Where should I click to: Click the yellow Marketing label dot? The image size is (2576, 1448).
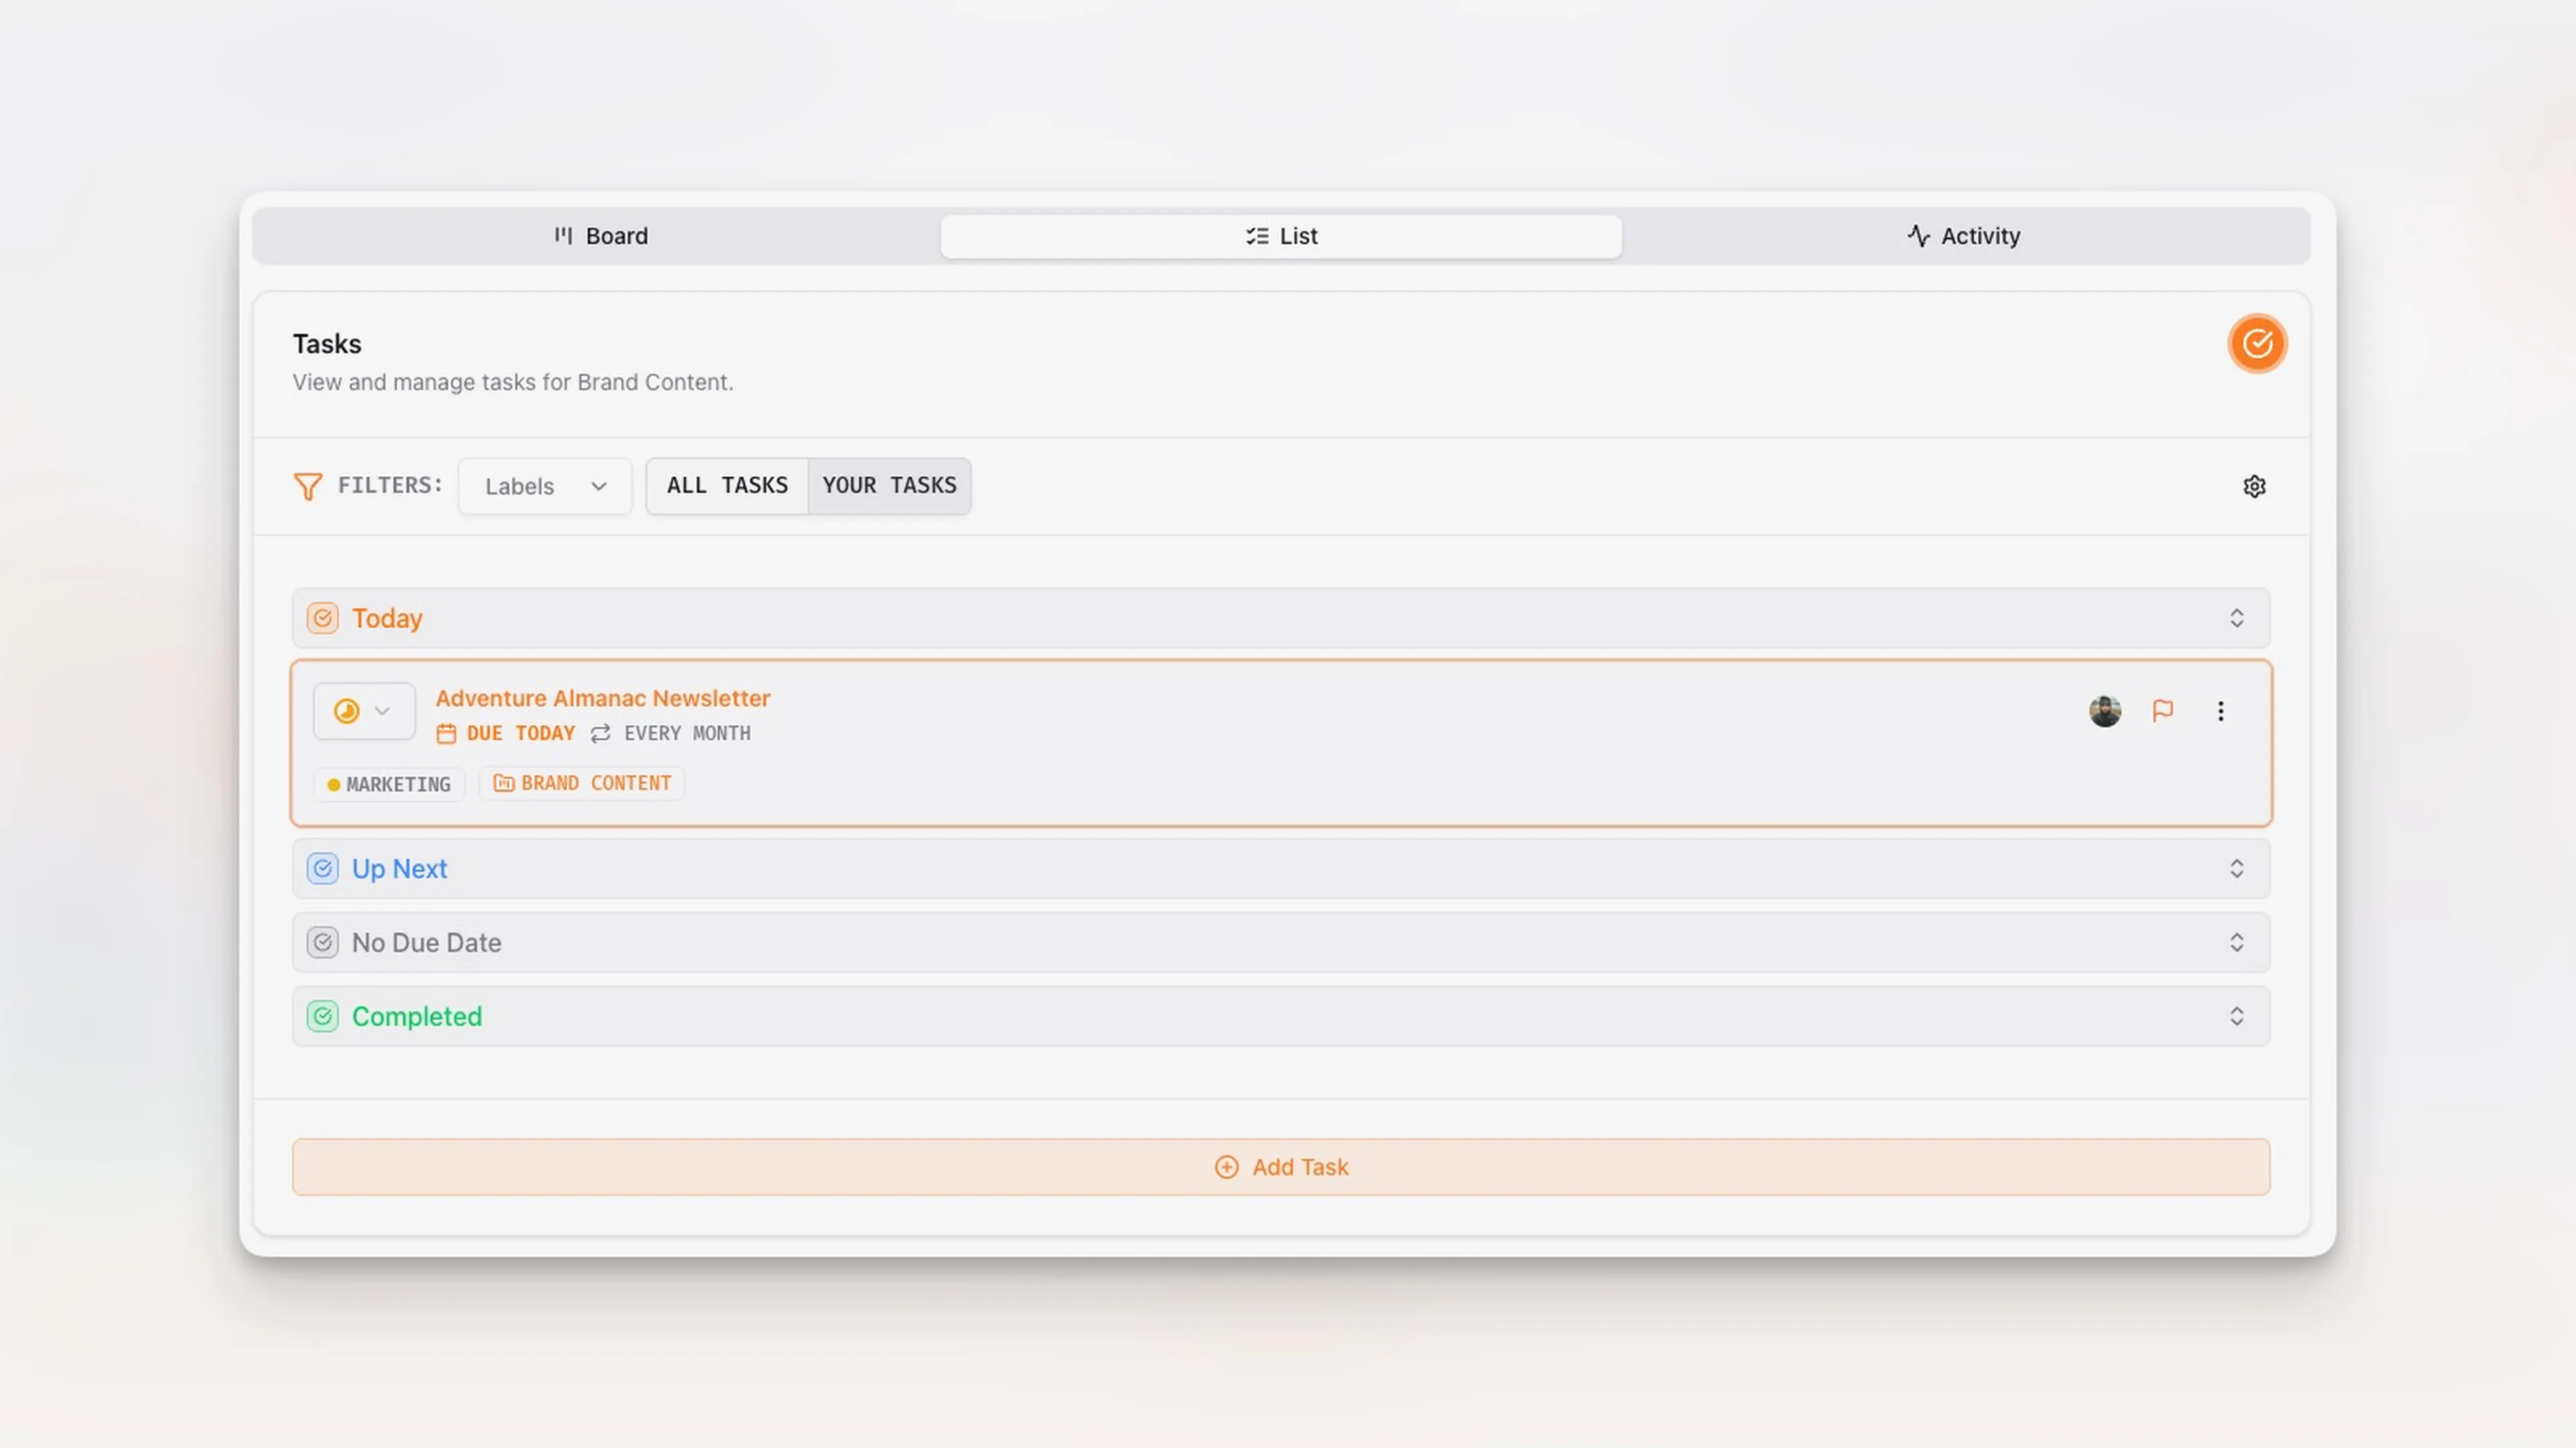(x=334, y=785)
